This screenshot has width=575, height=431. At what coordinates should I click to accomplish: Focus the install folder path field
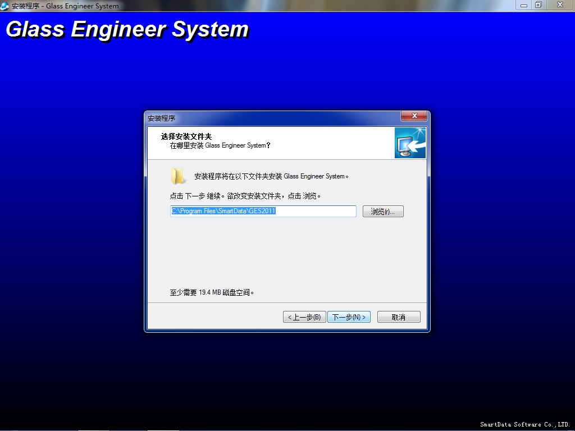coord(263,211)
